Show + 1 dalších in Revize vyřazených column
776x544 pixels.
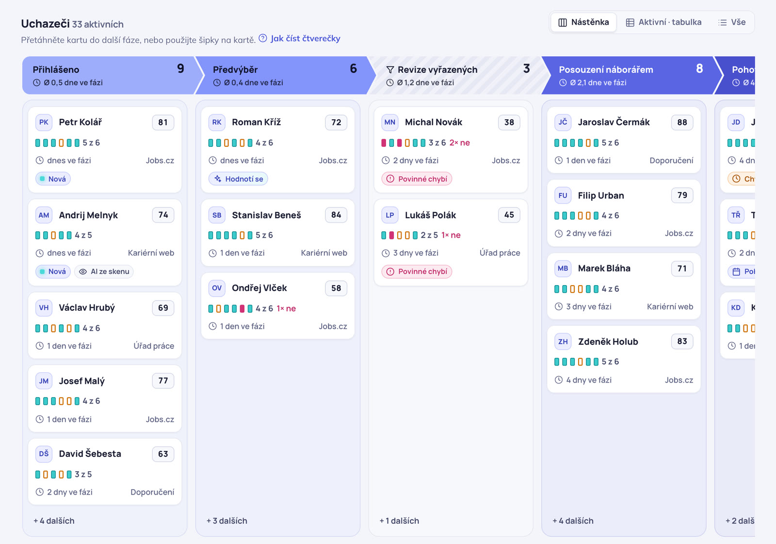(399, 521)
